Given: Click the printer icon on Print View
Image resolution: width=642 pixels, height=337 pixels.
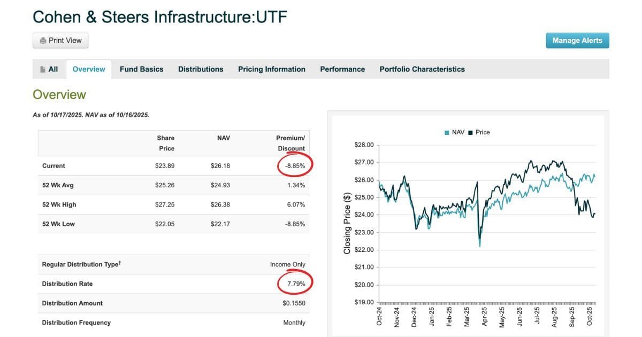Looking at the screenshot, I should point(42,41).
